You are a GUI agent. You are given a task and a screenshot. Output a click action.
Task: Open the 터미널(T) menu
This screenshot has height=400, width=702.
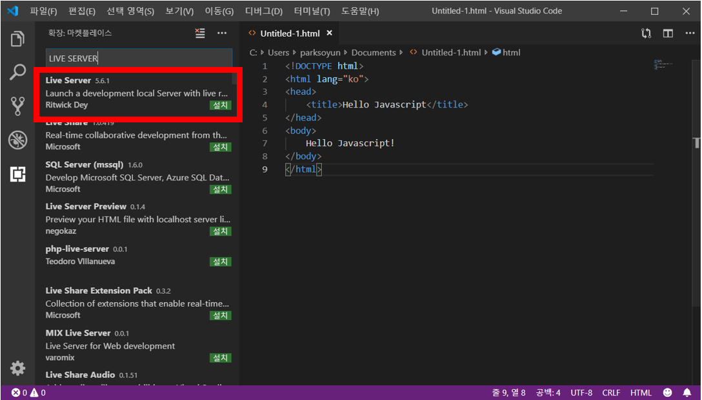pos(312,11)
